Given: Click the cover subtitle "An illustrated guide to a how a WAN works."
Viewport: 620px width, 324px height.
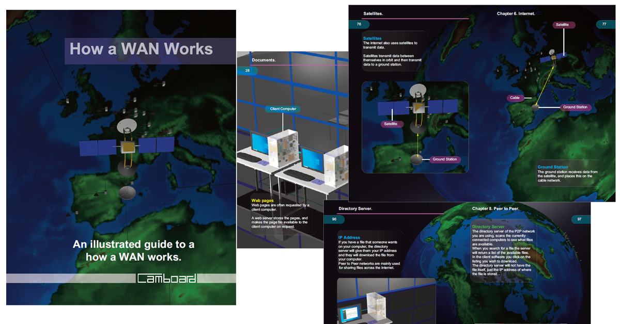Looking at the screenshot, I should (133, 250).
